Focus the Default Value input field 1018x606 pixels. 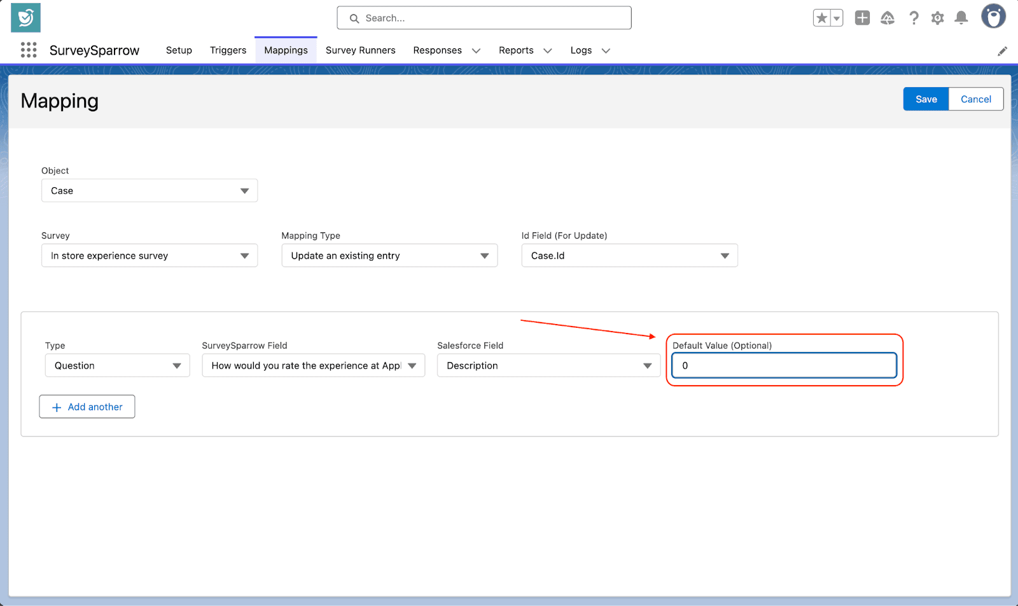coord(784,365)
